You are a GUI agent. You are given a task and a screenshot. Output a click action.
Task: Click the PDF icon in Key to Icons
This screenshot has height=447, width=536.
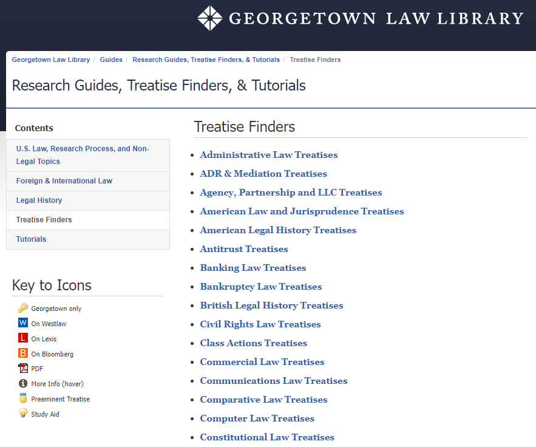[x=22, y=368]
